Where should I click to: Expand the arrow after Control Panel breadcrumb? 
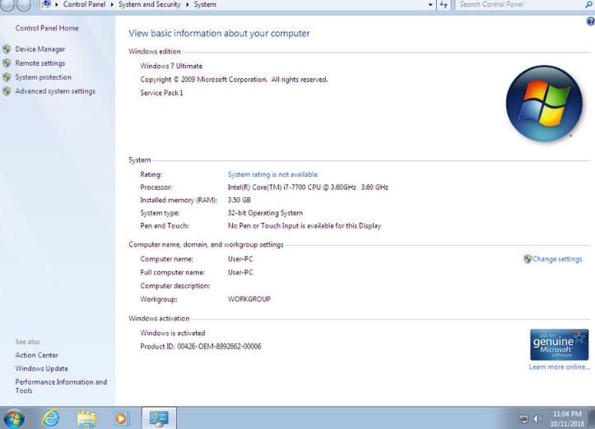pos(112,5)
